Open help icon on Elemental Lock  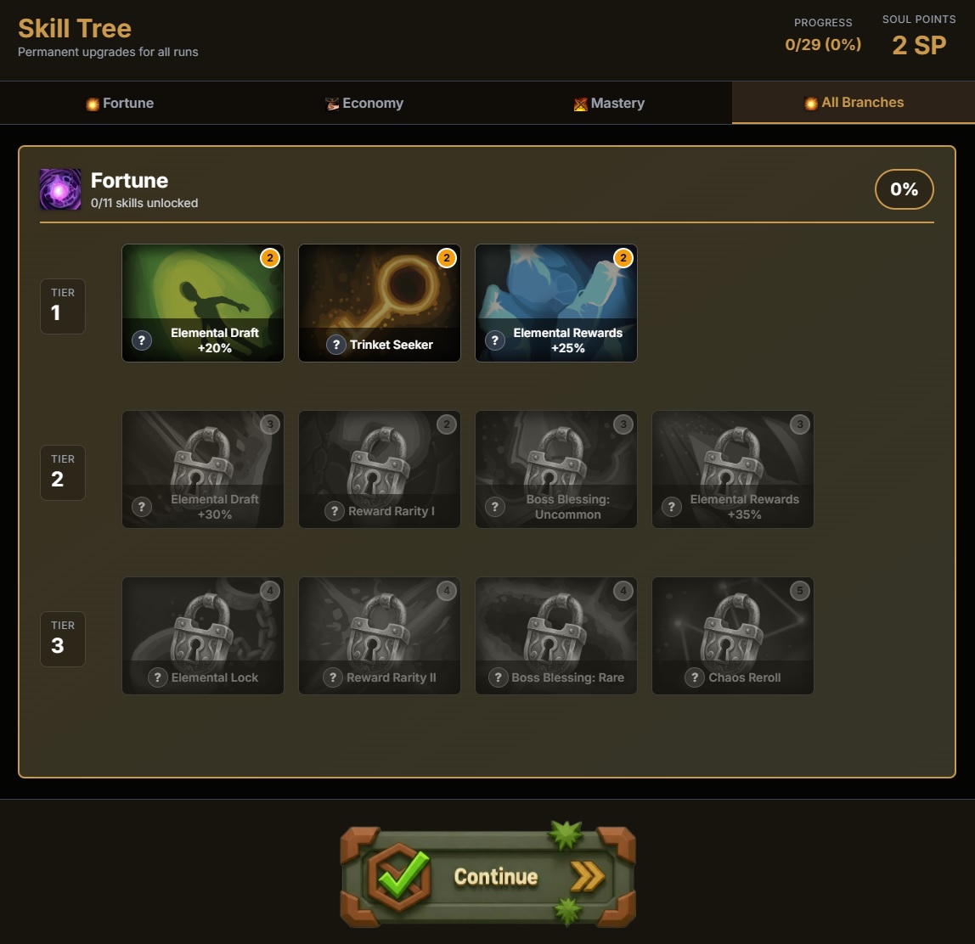157,678
